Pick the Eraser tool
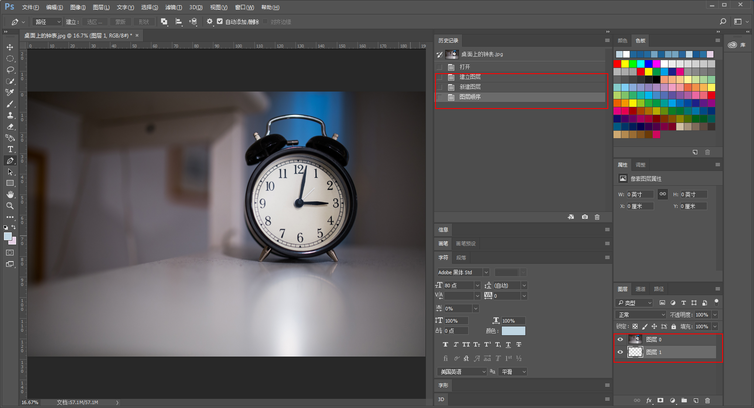The height and width of the screenshot is (408, 754). 10,126
